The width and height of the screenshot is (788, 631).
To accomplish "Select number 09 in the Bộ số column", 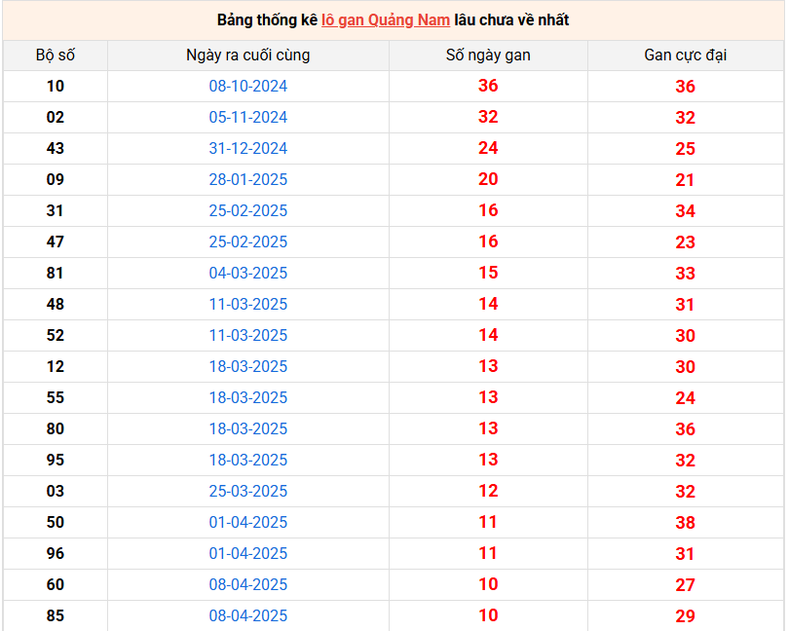I will point(56,180).
